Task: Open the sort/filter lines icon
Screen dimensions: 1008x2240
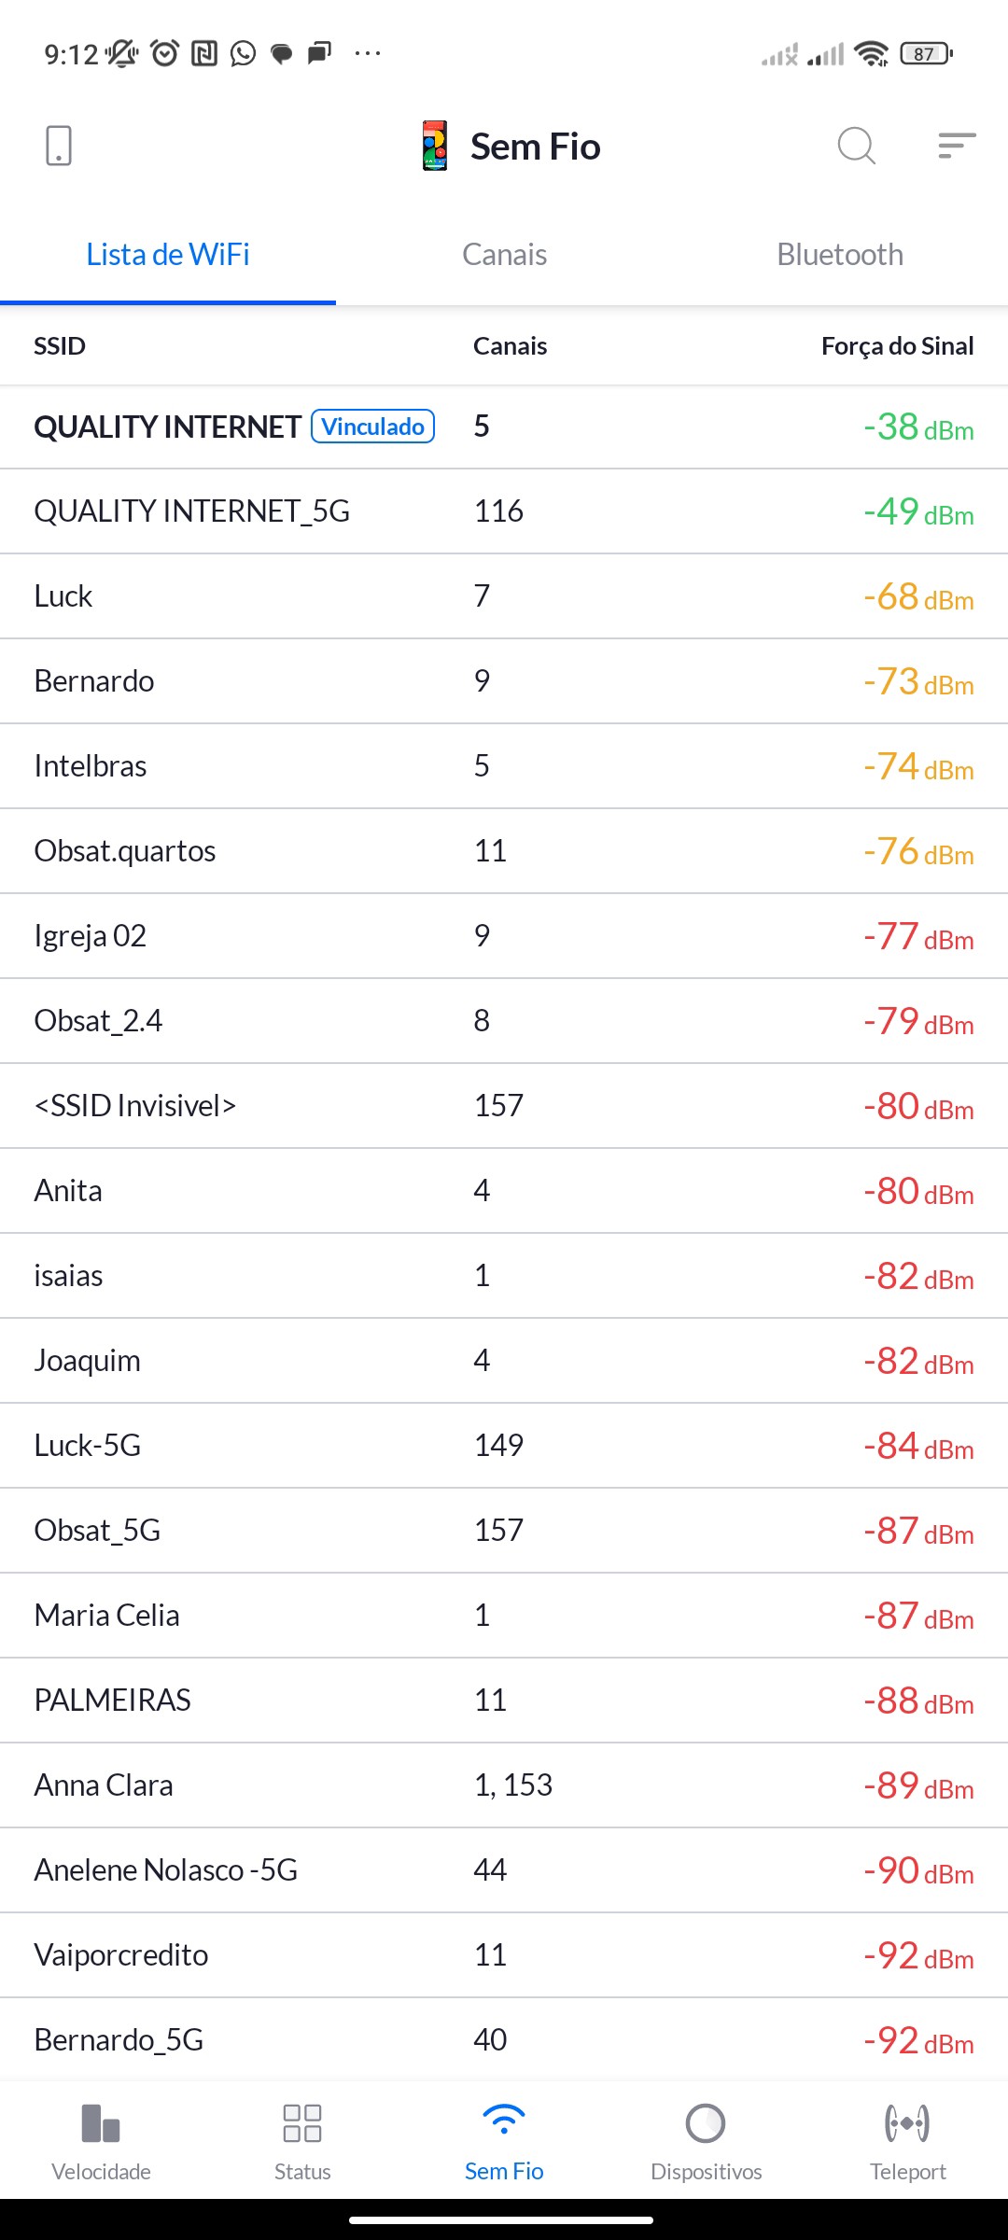Action: tap(956, 146)
